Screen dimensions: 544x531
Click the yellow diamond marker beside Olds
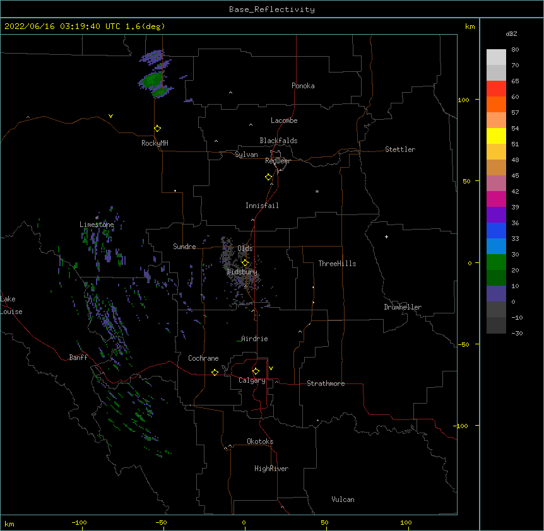(x=245, y=263)
